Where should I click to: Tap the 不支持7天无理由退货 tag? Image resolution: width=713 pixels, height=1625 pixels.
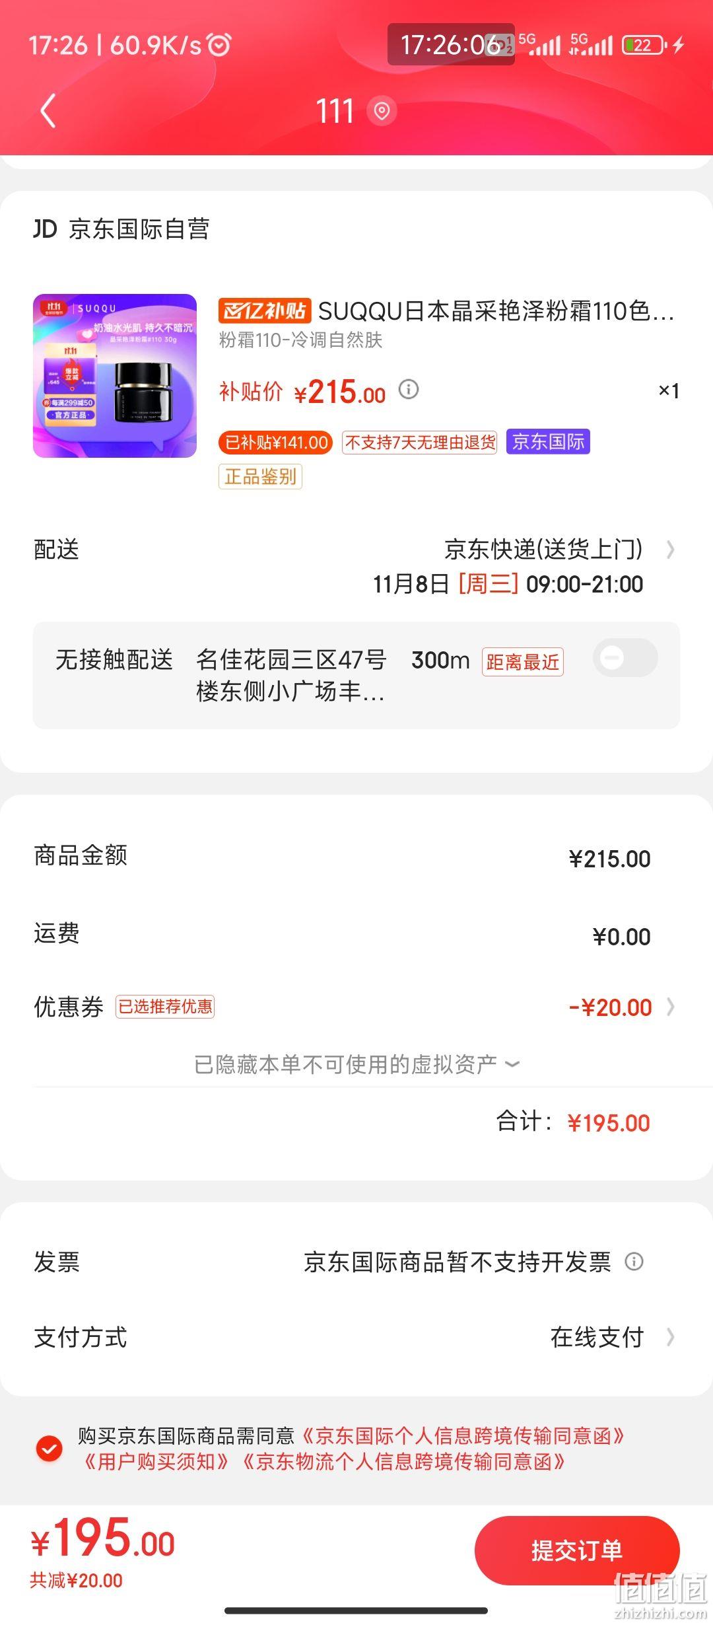(x=419, y=442)
